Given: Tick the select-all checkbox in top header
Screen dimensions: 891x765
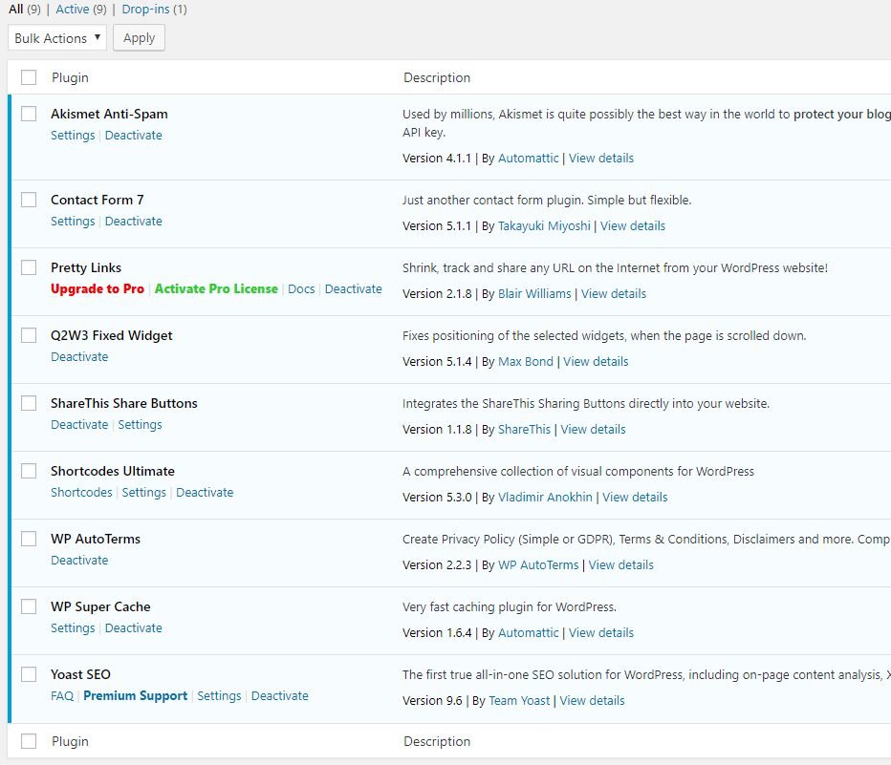Looking at the screenshot, I should (x=29, y=77).
